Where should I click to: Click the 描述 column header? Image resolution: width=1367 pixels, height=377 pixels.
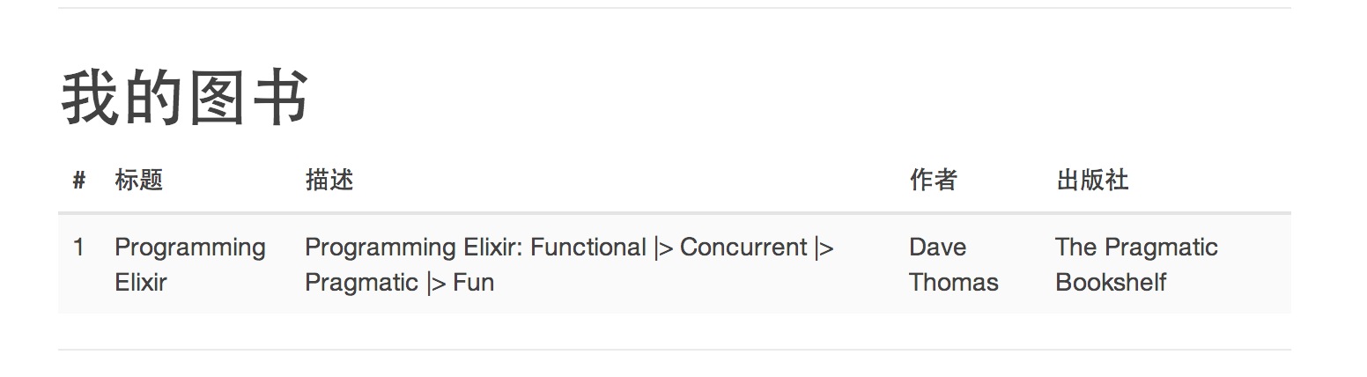pyautogui.click(x=329, y=181)
